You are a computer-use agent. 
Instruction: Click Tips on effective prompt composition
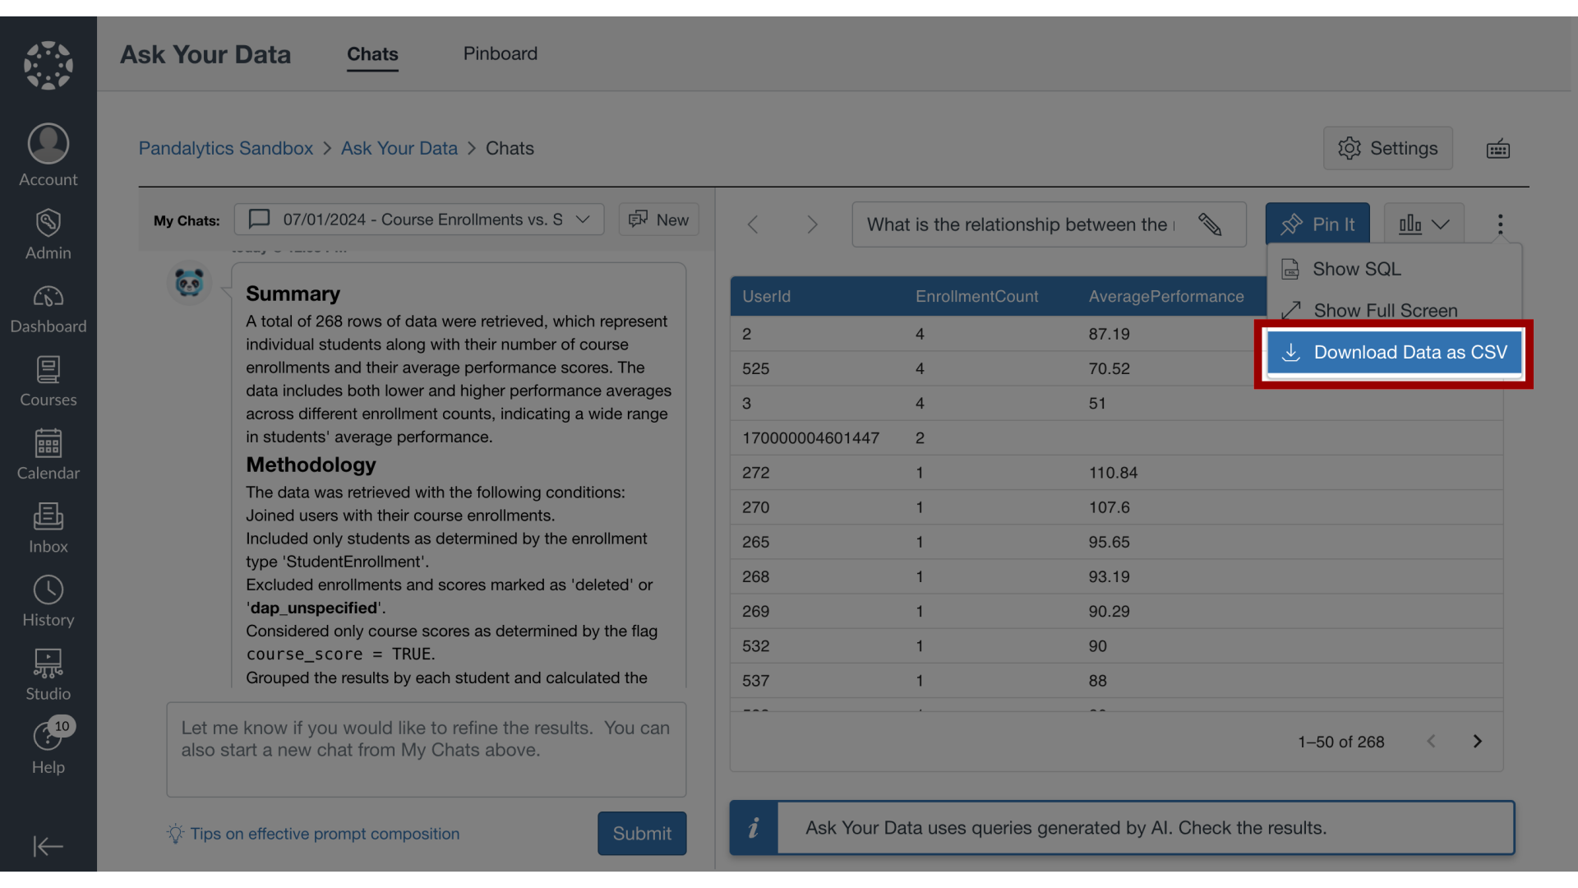tap(324, 833)
